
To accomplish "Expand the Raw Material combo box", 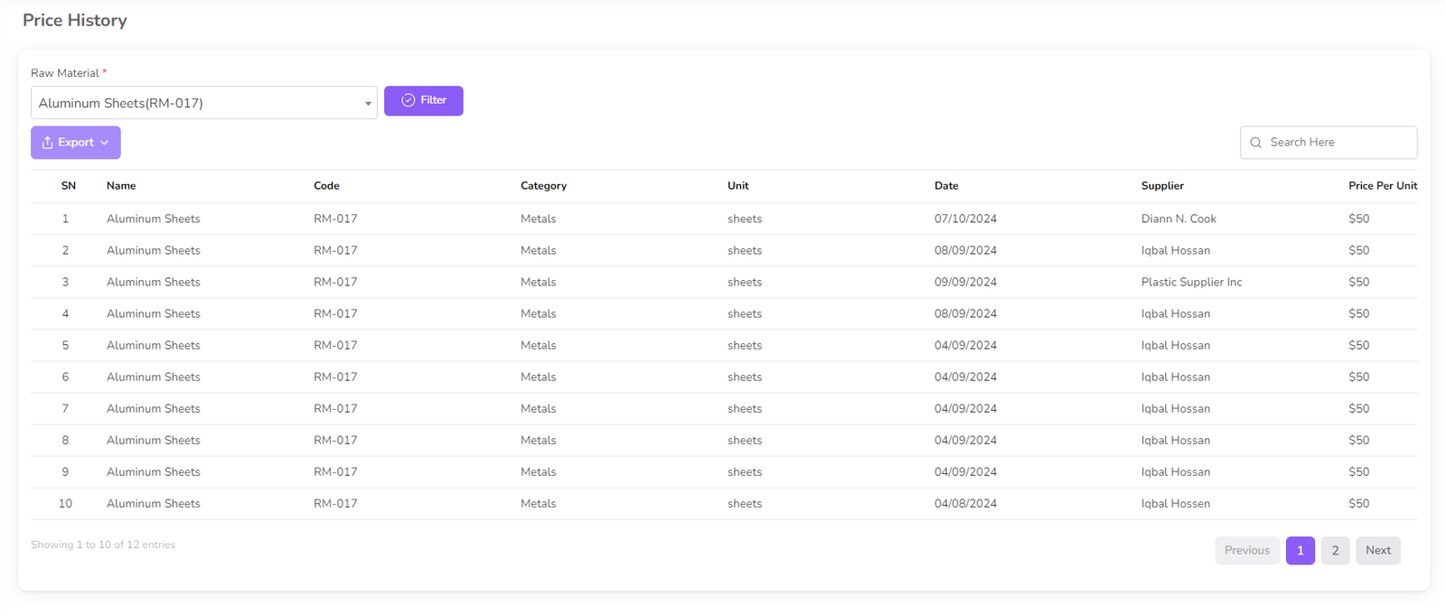I will pos(203,103).
